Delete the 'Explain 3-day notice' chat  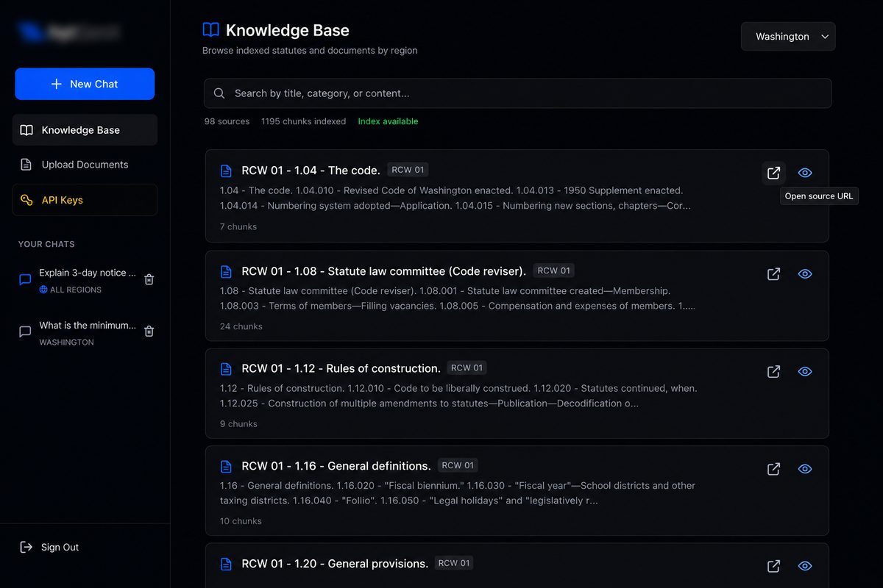(149, 279)
